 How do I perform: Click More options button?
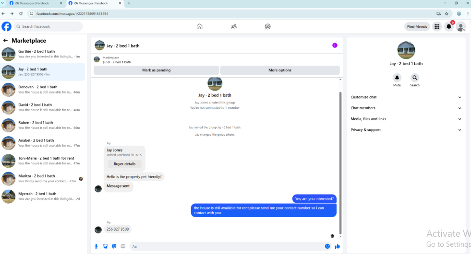coord(280,70)
